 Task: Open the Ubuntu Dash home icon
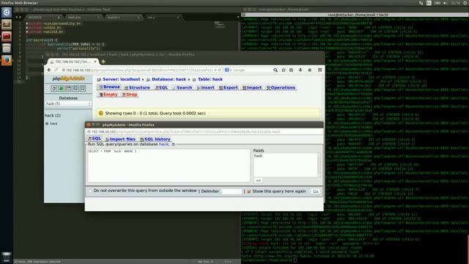click(7, 12)
